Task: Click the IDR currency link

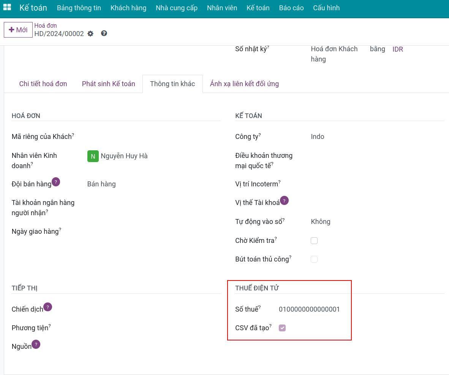Action: (x=398, y=49)
